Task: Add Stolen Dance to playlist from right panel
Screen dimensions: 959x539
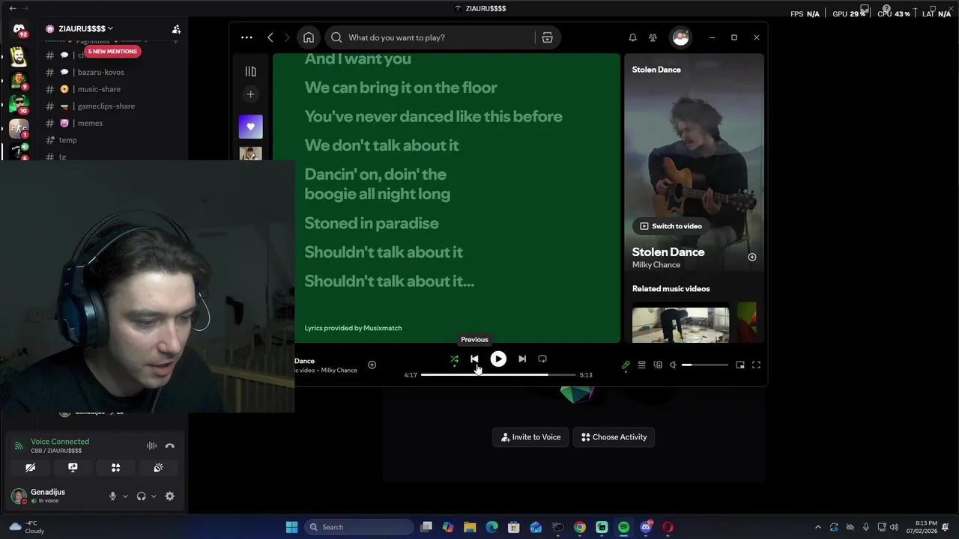Action: pyautogui.click(x=751, y=258)
